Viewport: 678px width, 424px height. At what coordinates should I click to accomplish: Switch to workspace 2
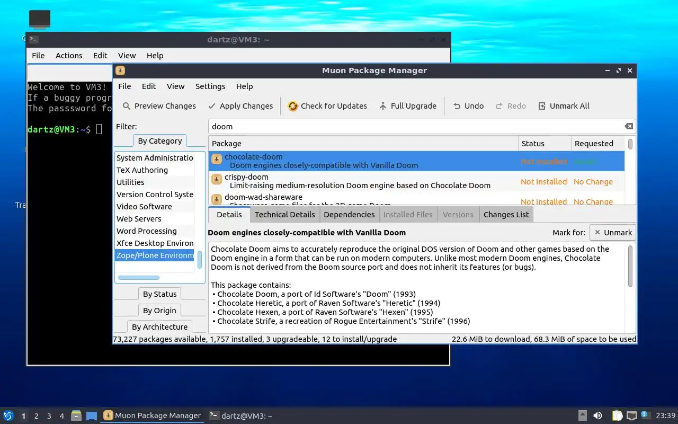pyautogui.click(x=36, y=416)
